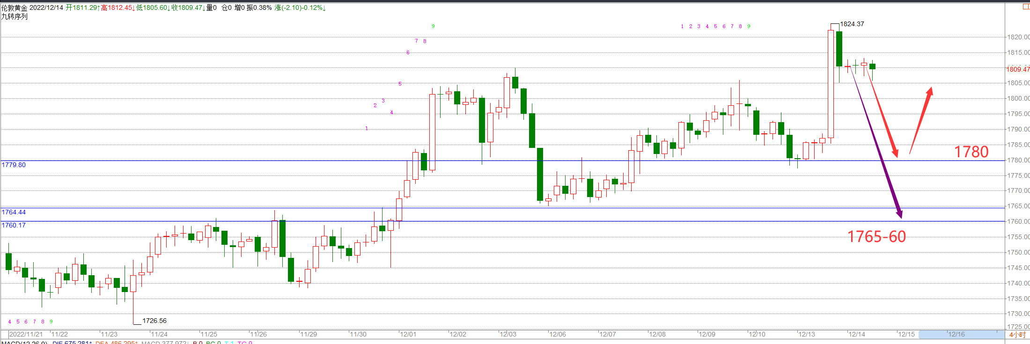This screenshot has width=1030, height=344.
Task: Click the 12/15 date axis label
Action: (x=906, y=334)
